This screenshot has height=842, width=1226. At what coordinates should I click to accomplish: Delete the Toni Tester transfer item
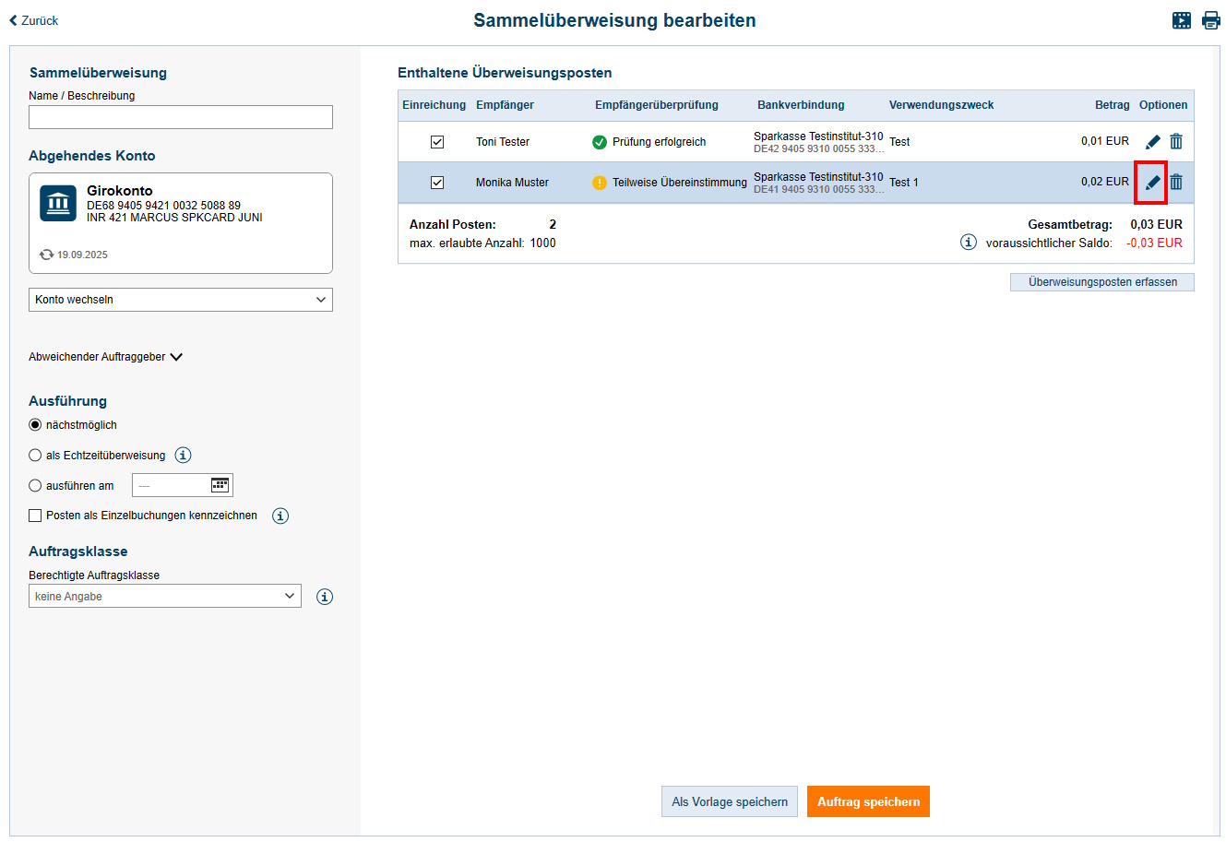pos(1176,141)
